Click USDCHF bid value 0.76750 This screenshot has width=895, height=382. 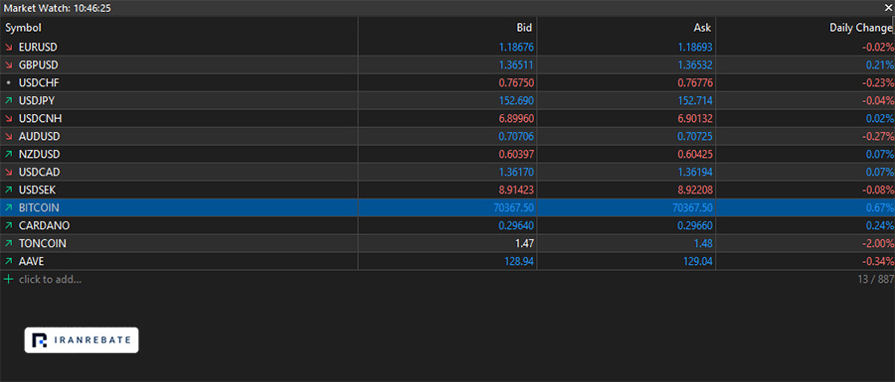click(516, 83)
